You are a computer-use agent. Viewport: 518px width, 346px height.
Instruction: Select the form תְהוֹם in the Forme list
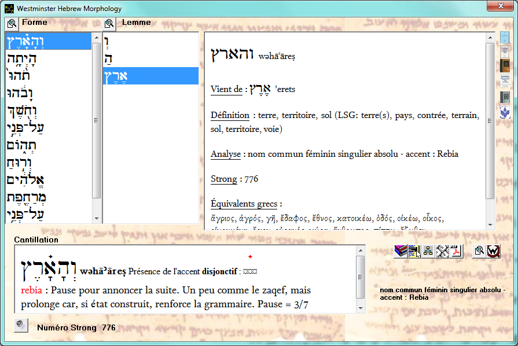coord(49,145)
